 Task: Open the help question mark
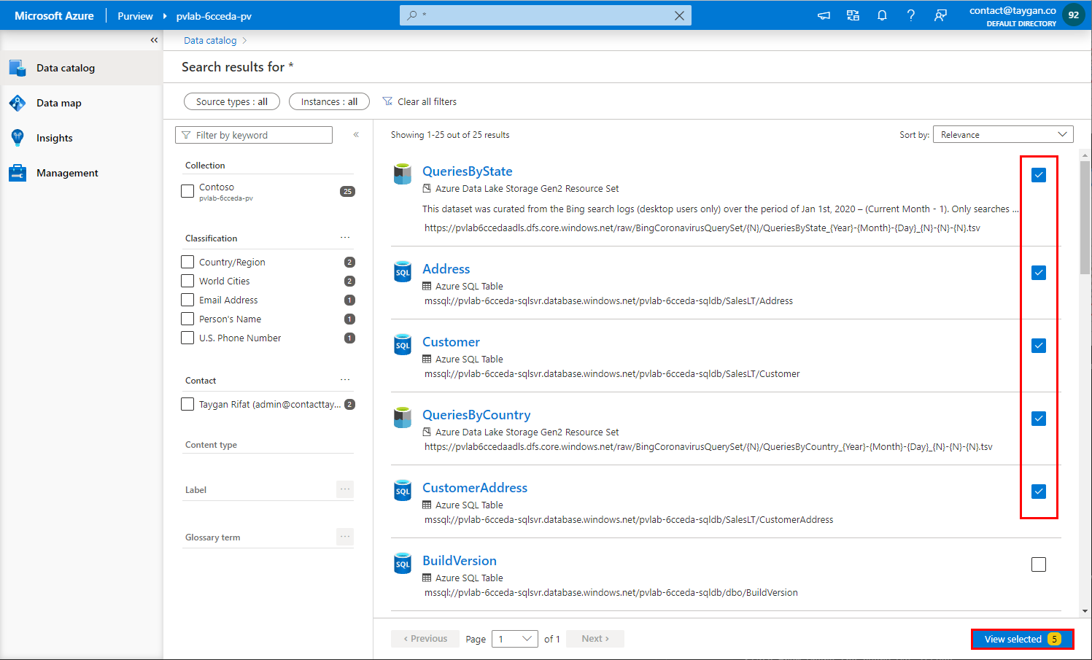[x=911, y=15]
